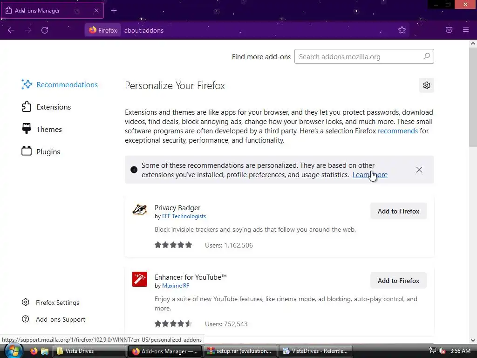Click the info icon in the notice
The height and width of the screenshot is (358, 477).
(x=134, y=170)
